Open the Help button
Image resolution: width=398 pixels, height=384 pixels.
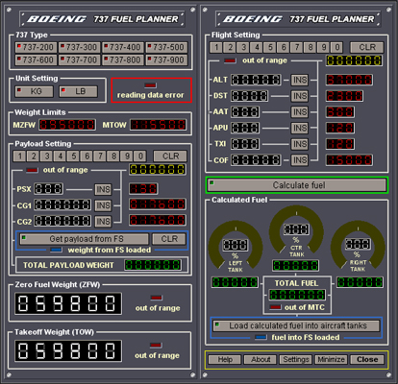point(225,360)
